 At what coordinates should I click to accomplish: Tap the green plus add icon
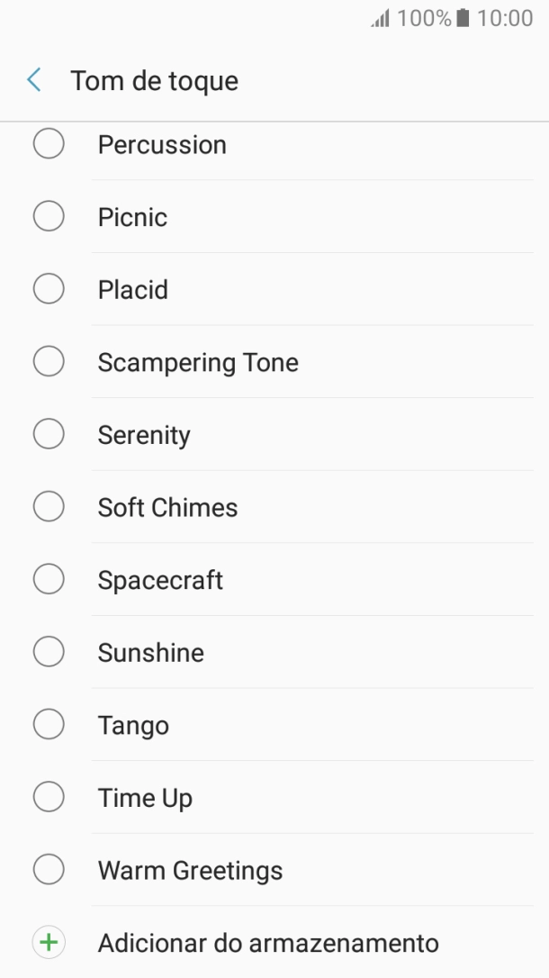pos(49,943)
